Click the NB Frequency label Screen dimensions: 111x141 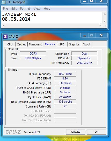[x=60, y=63]
